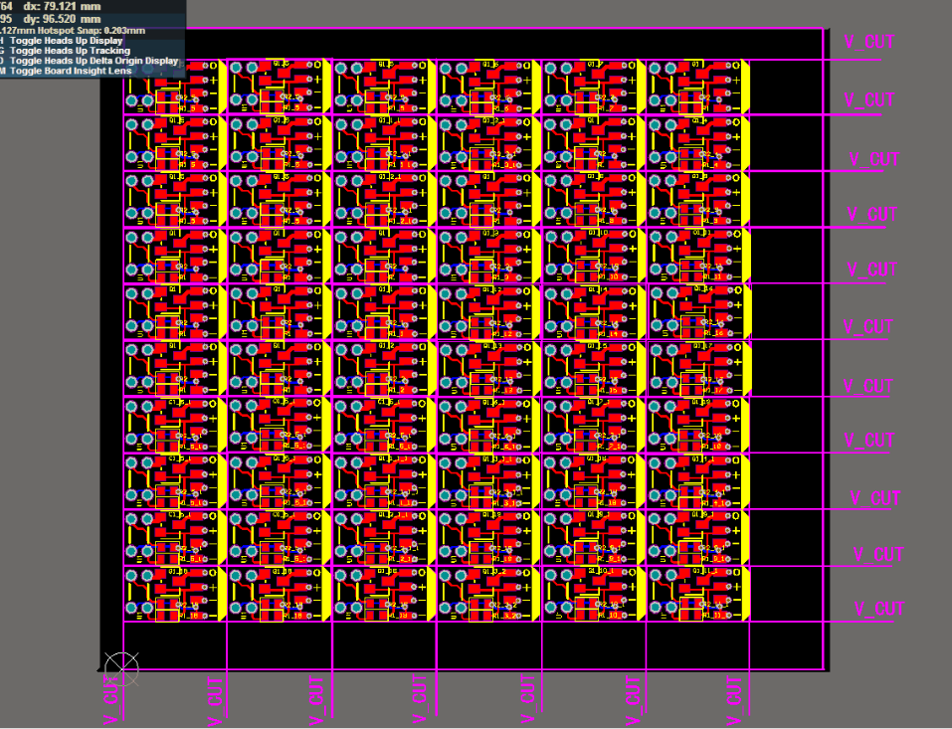This screenshot has width=952, height=729.
Task: Click the origin marker crosshair circle
Action: tap(120, 666)
